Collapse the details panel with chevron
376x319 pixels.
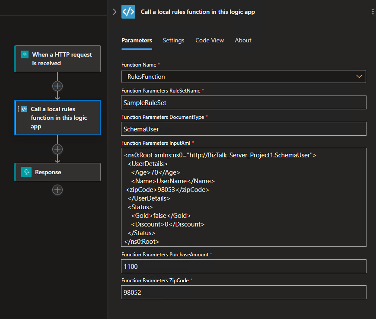(115, 12)
